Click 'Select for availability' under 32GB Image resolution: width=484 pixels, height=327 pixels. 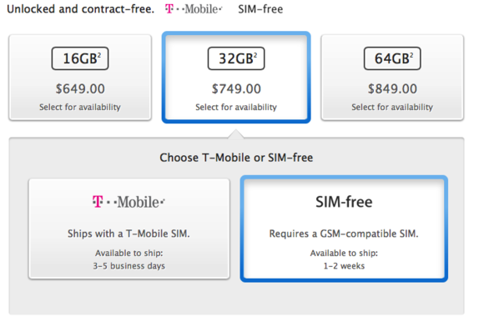coord(236,107)
